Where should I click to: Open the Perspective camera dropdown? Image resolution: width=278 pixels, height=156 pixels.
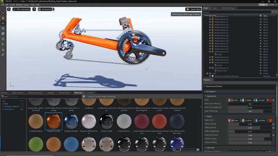tap(45, 9)
